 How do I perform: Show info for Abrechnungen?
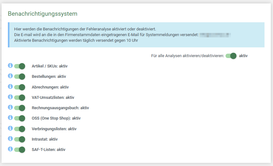click(10, 86)
